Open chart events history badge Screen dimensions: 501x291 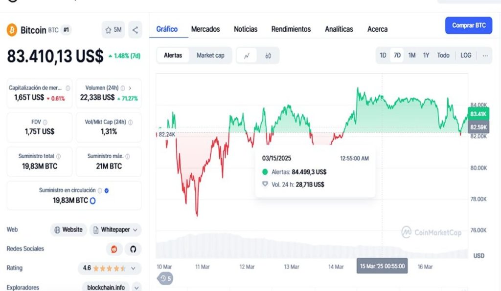(165, 279)
